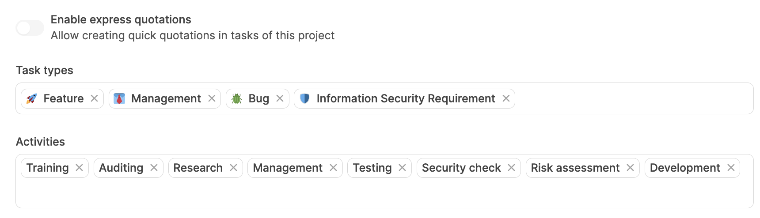Click the blue shield icon
Viewport: 760px width, 218px height.
click(304, 98)
